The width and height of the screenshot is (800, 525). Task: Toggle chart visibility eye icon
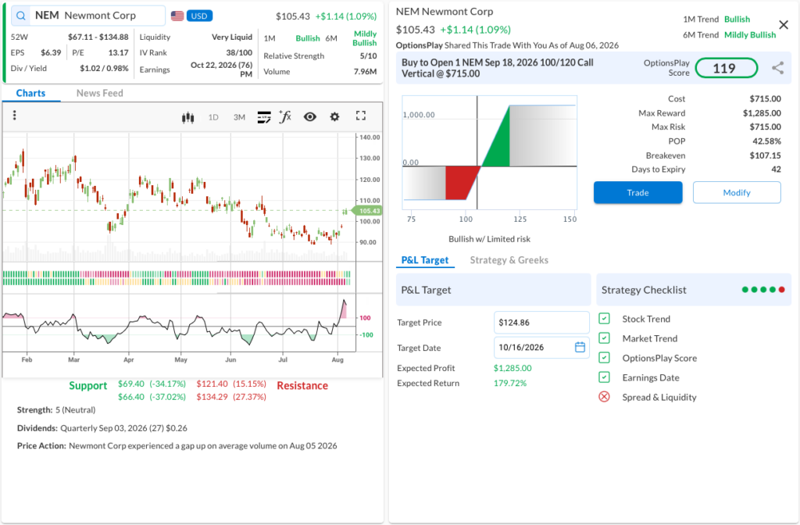point(309,117)
